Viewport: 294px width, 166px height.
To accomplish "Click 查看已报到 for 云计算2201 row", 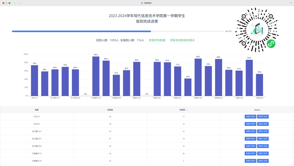I will point(263,139).
